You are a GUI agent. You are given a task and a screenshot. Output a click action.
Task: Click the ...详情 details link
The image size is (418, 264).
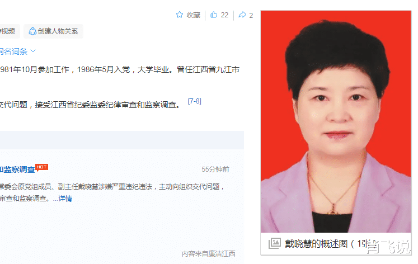(x=62, y=199)
